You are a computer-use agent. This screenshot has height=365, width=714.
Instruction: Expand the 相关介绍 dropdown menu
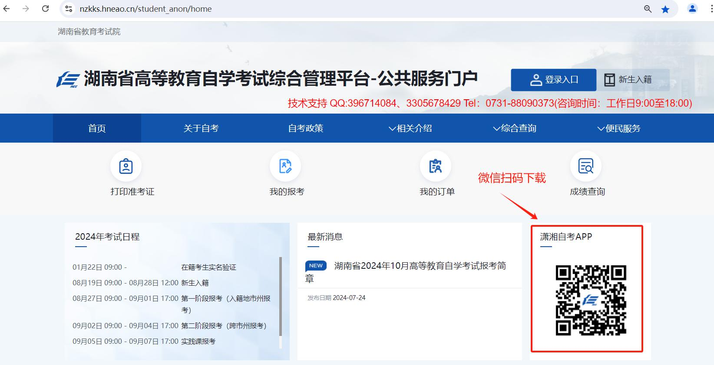pyautogui.click(x=410, y=128)
